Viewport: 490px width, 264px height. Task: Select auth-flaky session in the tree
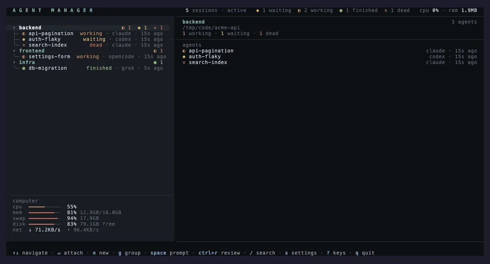pos(88,39)
